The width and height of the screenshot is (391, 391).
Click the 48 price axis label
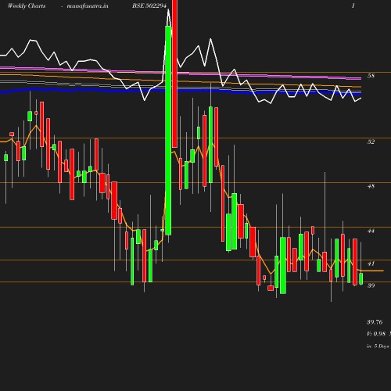(371, 186)
